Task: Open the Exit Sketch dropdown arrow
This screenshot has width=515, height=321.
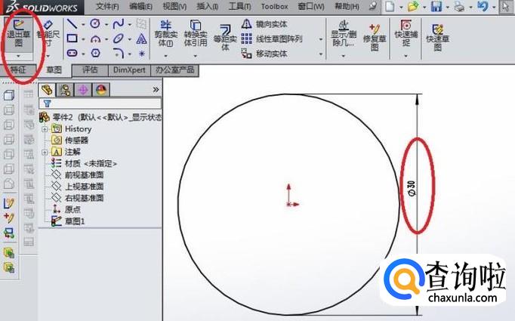Action: point(18,57)
